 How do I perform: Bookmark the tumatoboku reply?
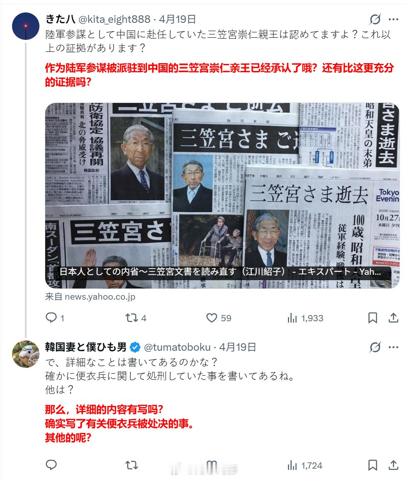(x=373, y=465)
